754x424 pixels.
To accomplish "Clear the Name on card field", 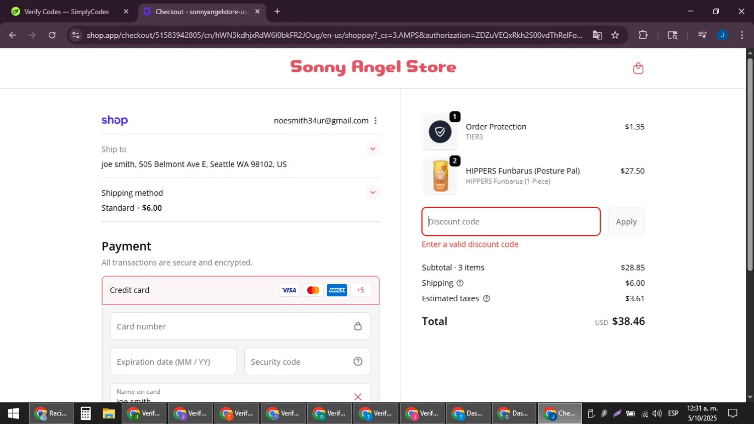I will (x=358, y=397).
